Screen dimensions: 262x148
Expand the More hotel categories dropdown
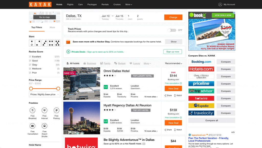pos(147,63)
